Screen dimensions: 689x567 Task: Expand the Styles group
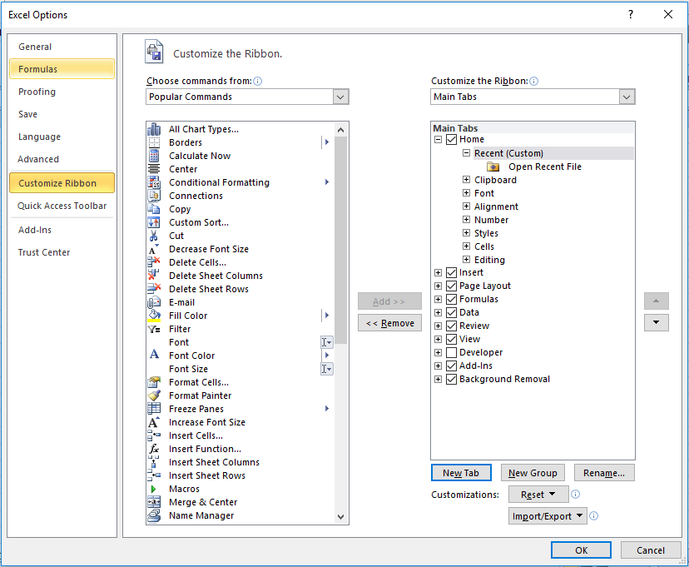pyautogui.click(x=466, y=232)
